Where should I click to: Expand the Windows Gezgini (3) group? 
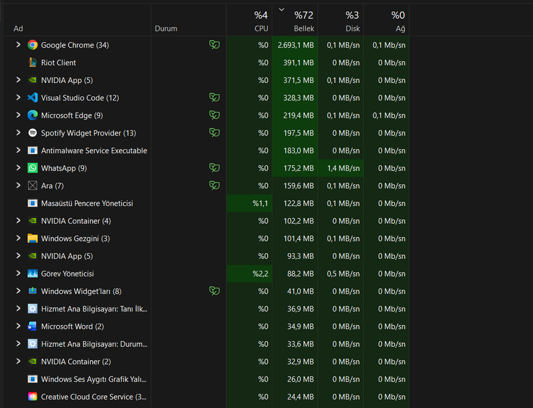18,238
